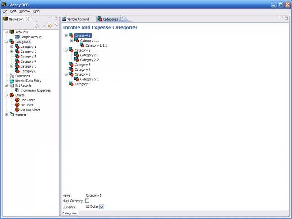The height and width of the screenshot is (219, 292).
Task: Open the Edit menu
Action: click(x=13, y=11)
